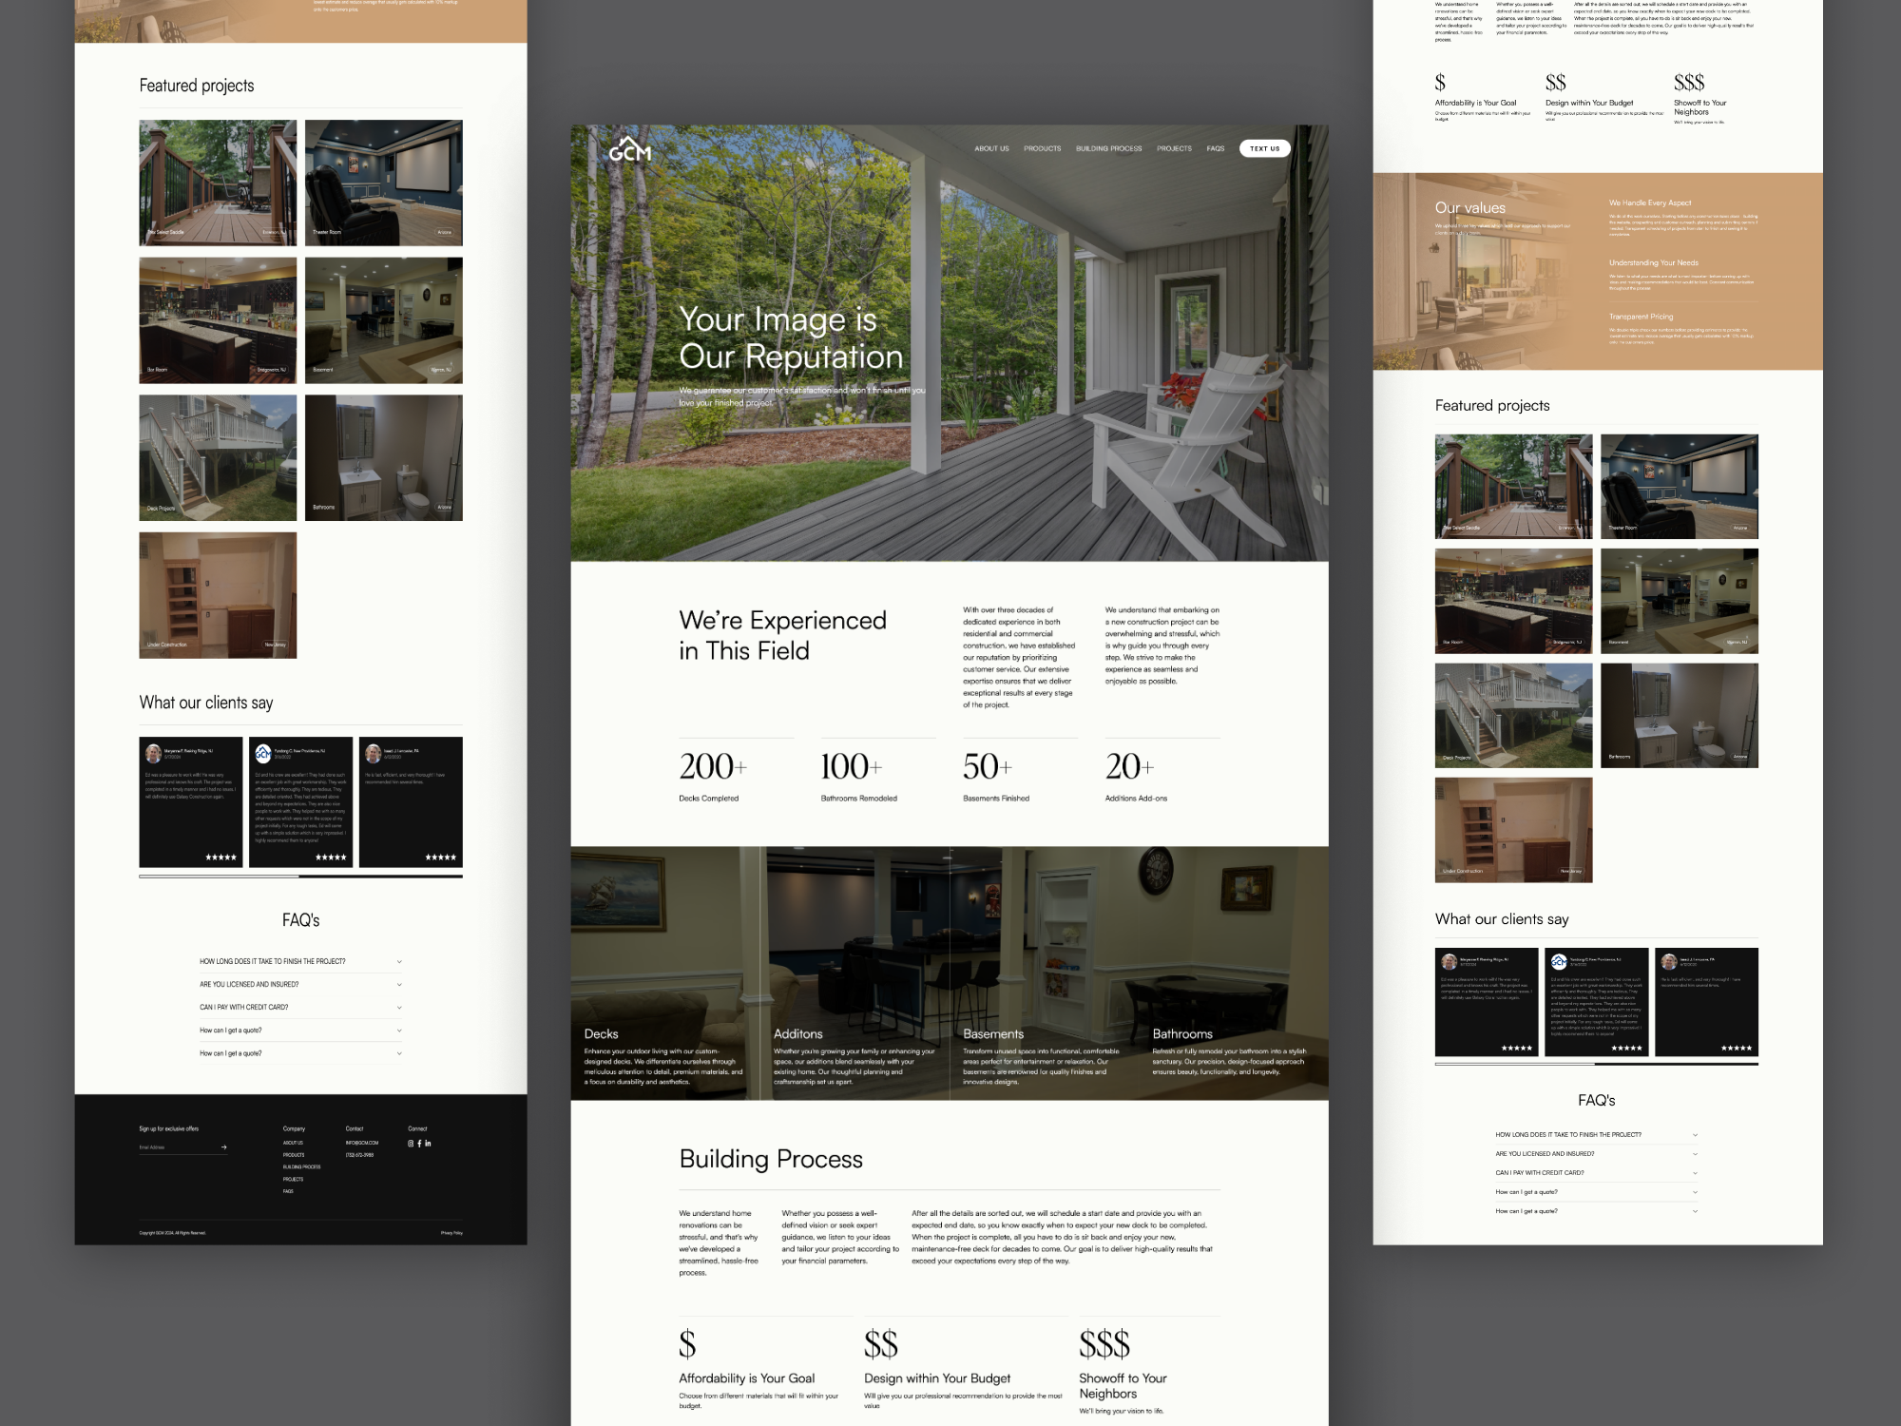
Task: Open About Us in the top navigation
Action: tap(991, 149)
